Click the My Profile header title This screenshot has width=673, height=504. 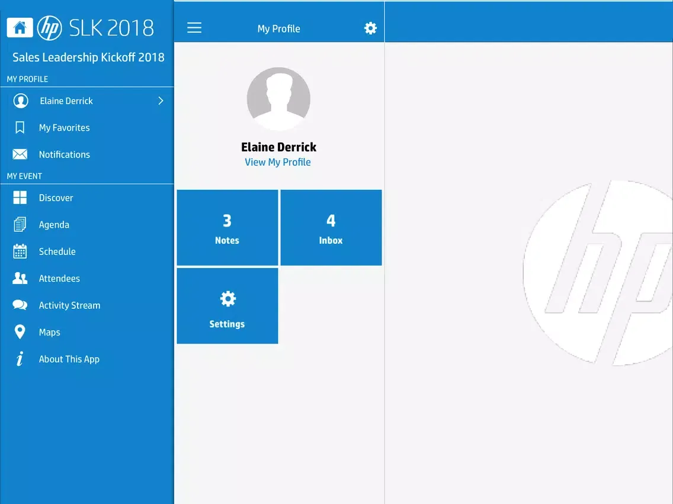(278, 29)
